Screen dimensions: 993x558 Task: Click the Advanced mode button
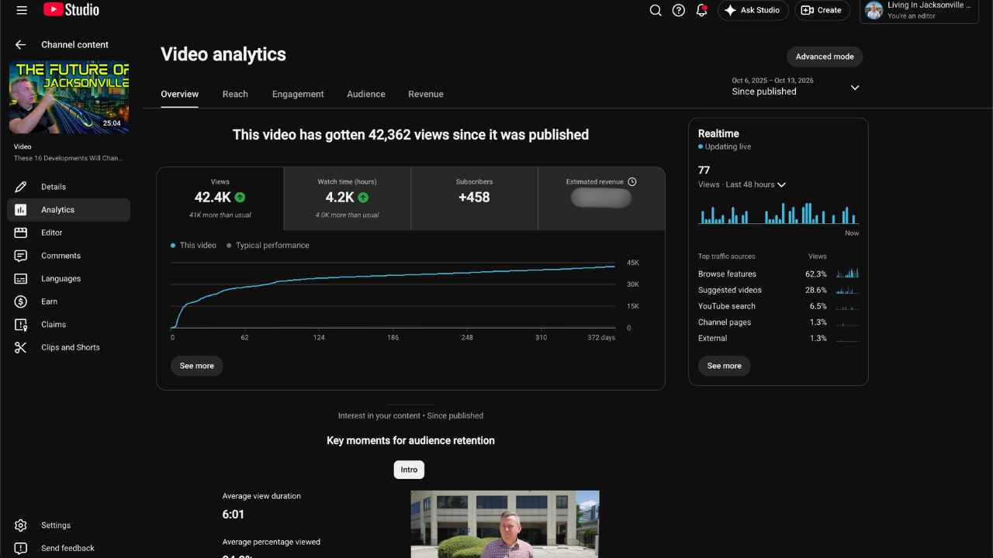[x=825, y=57]
